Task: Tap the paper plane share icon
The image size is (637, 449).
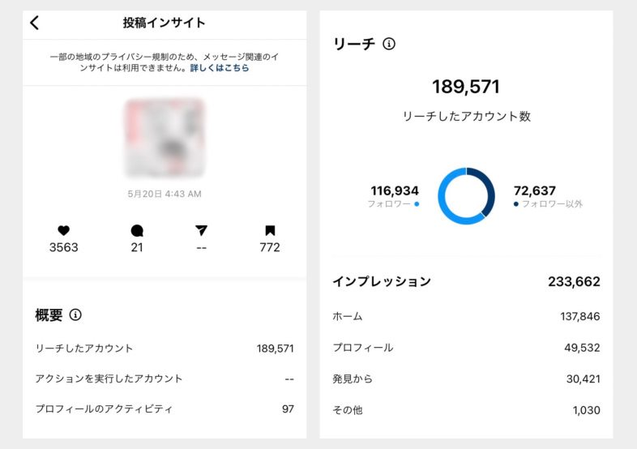Action: [x=201, y=231]
